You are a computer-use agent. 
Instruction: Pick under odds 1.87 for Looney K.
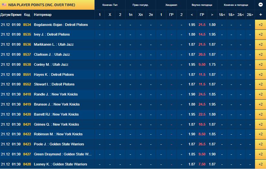[x=192, y=164]
